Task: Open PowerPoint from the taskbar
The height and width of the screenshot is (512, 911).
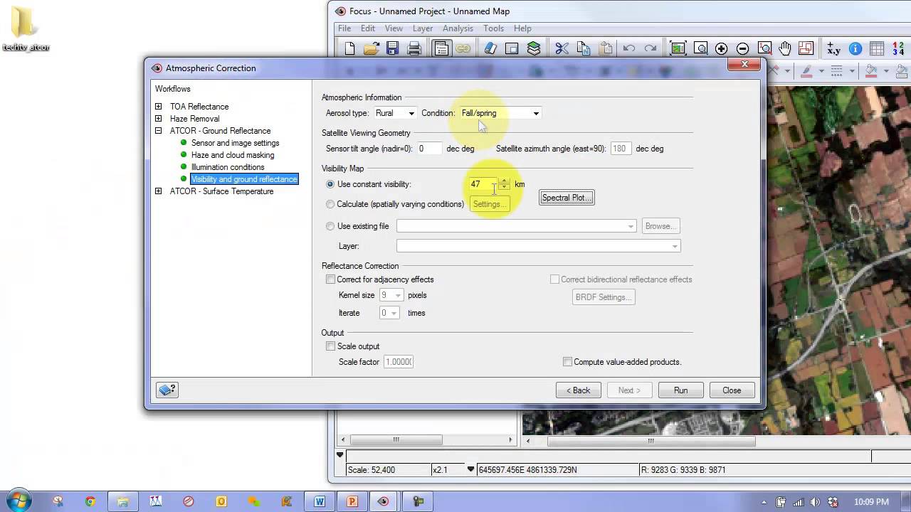Action: tap(352, 501)
